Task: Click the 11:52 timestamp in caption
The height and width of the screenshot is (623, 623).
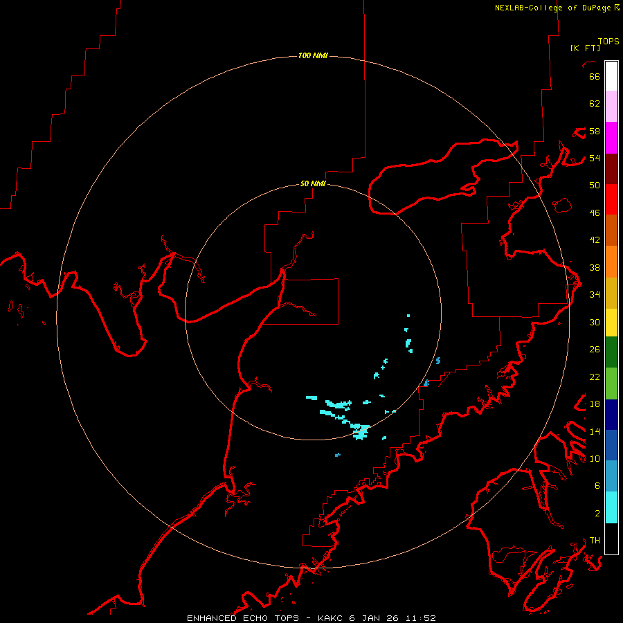Action: [x=420, y=618]
